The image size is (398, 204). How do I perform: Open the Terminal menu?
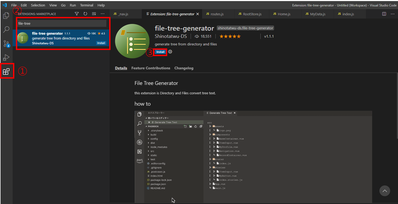[x=87, y=5]
